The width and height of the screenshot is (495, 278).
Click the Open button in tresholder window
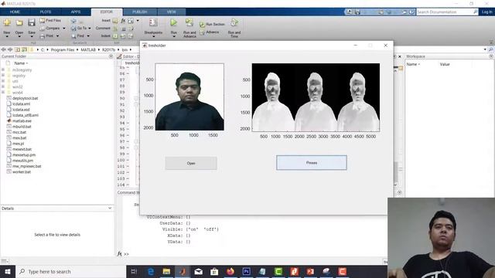(191, 163)
